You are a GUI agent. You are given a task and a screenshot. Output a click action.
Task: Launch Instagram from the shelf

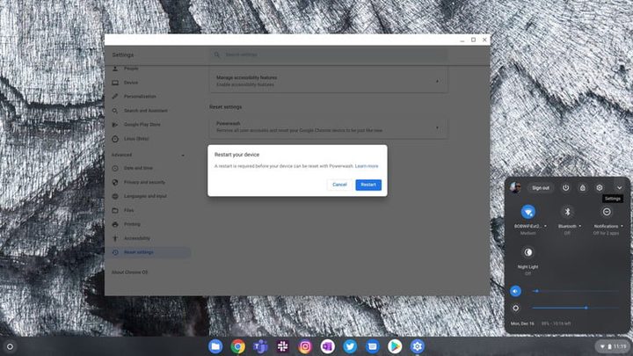point(305,346)
